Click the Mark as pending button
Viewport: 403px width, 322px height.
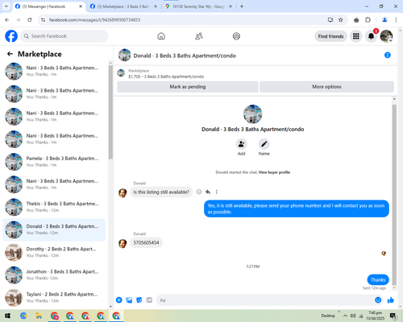188,87
